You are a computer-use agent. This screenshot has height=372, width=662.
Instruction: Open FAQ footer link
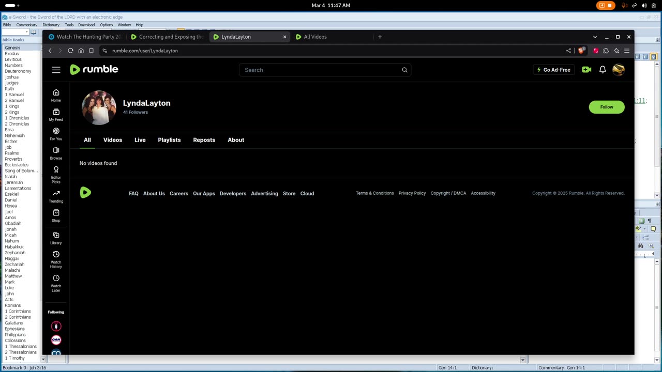point(133,193)
